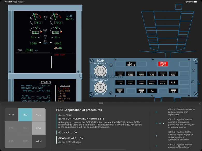Select the HYD system page button
This screenshot has height=151, width=202.
(x=162, y=74)
